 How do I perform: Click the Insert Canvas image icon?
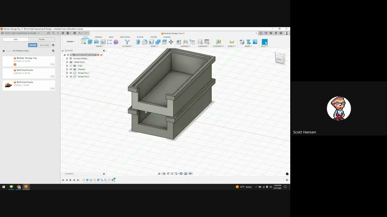pyautogui.click(x=255, y=42)
